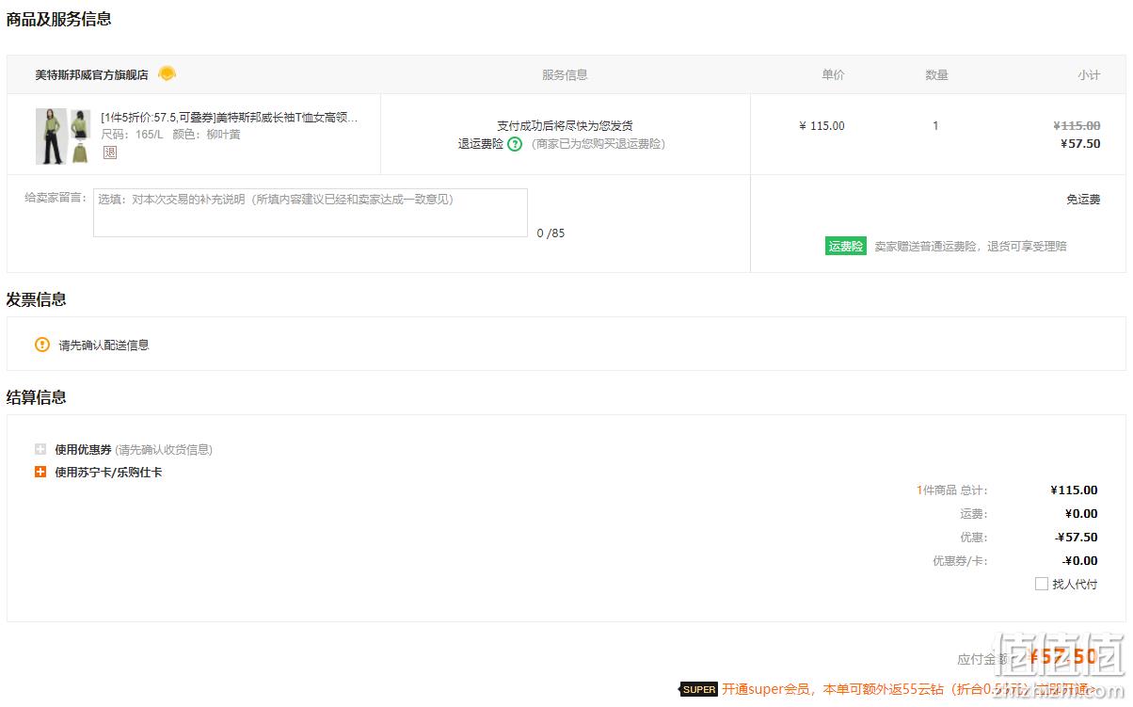Click the 结算信息 heading
1133x707 pixels.
tap(37, 397)
